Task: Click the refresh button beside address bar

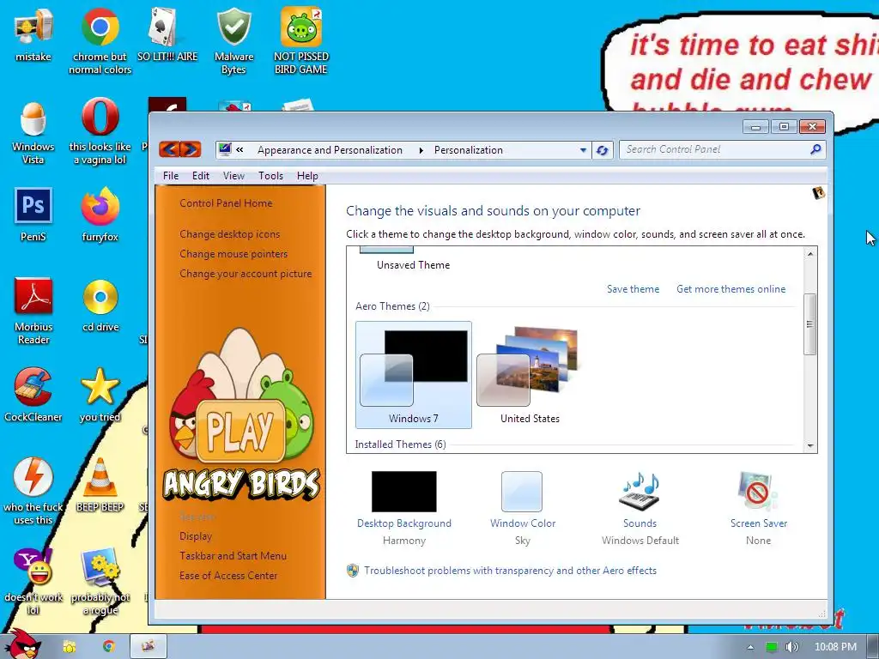Action: [603, 150]
